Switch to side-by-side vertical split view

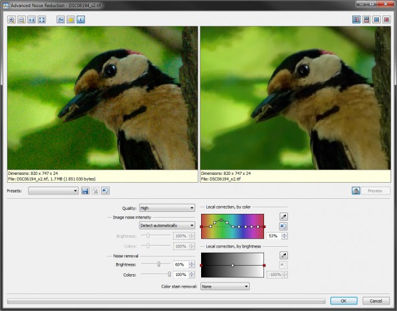point(357,19)
